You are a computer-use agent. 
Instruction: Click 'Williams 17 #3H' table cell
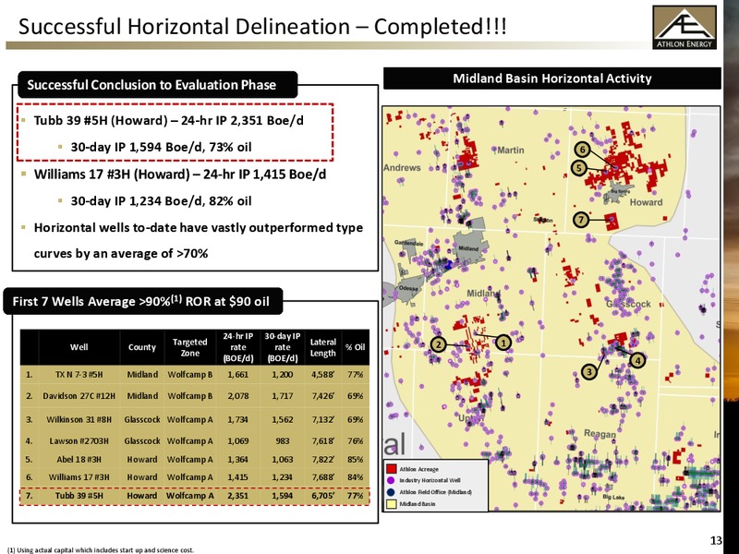79,477
